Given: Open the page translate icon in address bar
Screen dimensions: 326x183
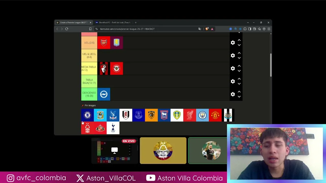Looking at the screenshot, I should (200, 29).
